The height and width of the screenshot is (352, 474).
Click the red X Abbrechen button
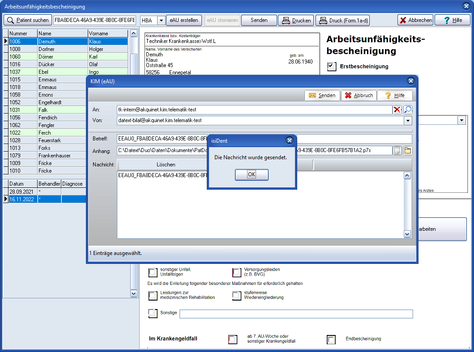point(415,20)
